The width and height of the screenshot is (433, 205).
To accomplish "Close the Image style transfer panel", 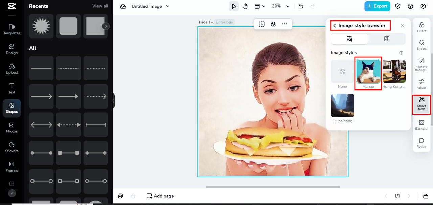I will tap(402, 26).
